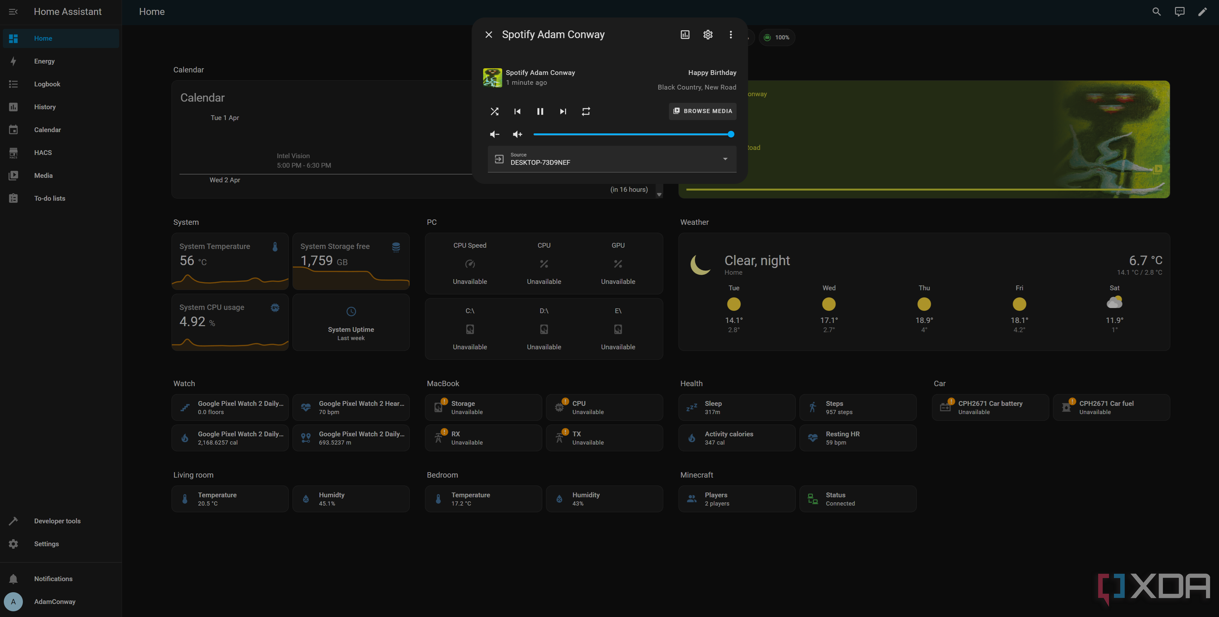The width and height of the screenshot is (1219, 617).
Task: Click the Intel Vision calendar event
Action: pyautogui.click(x=304, y=160)
